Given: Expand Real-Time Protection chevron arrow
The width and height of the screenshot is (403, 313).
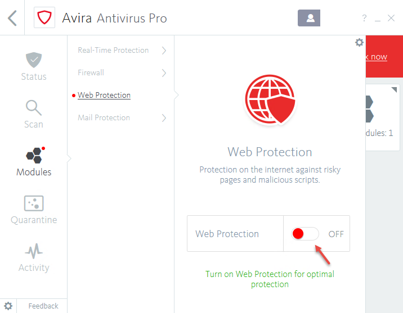Looking at the screenshot, I should (164, 51).
